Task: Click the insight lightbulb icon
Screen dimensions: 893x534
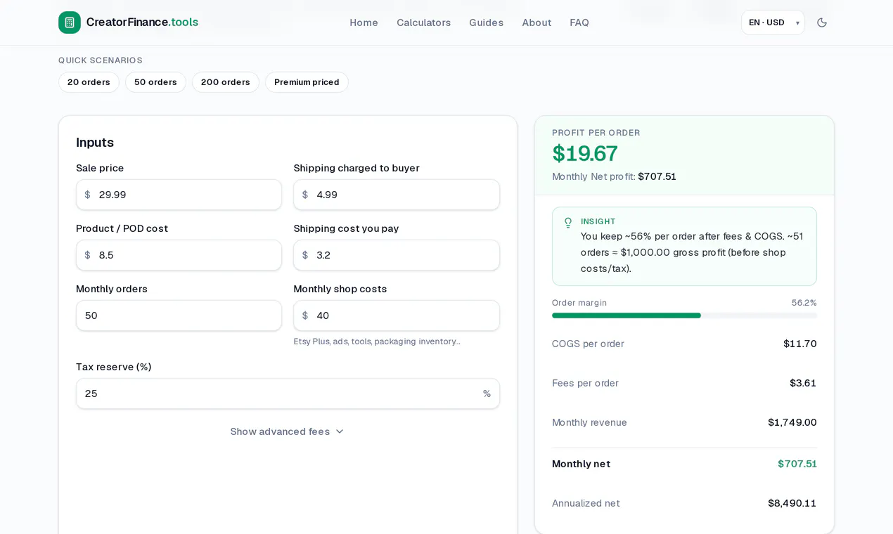Action: click(568, 223)
